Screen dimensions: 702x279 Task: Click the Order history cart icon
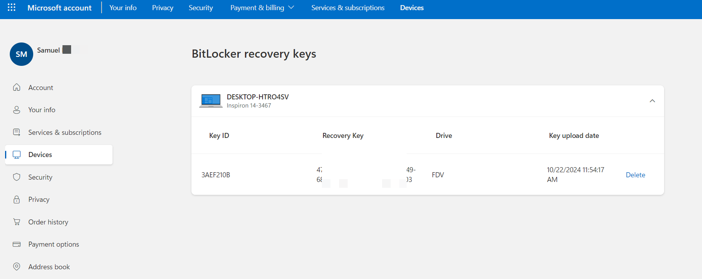tap(16, 222)
